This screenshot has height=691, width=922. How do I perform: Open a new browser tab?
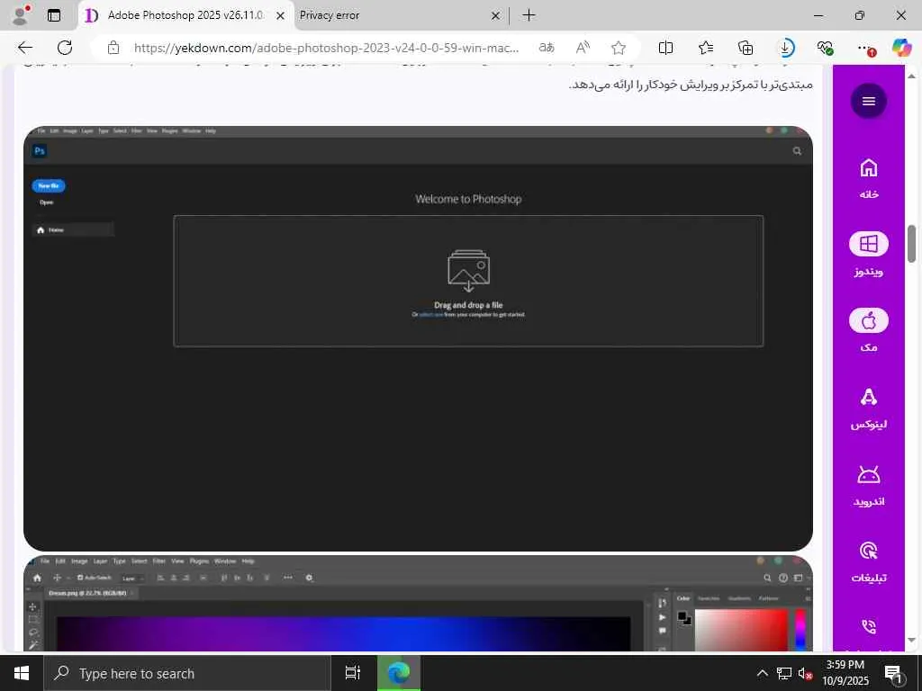(529, 15)
